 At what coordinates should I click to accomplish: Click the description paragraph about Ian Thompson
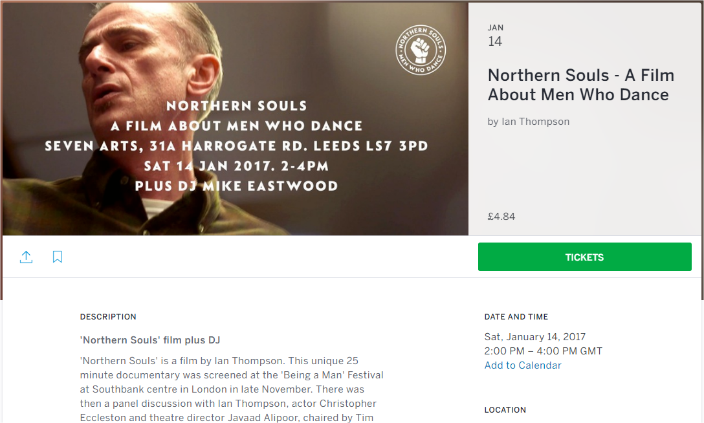pyautogui.click(x=232, y=389)
